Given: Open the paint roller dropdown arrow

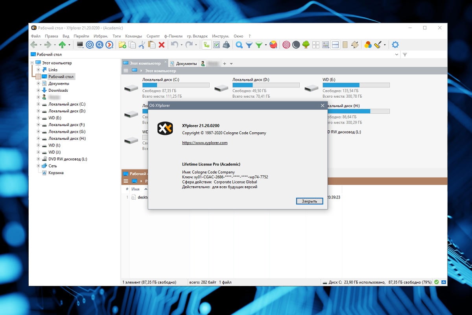Looking at the screenshot, I should click(x=384, y=45).
